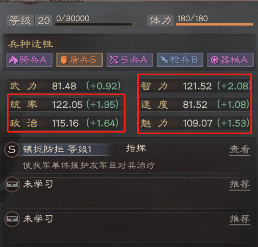Click the wheel icon on 器械A
The image size is (258, 247).
tap(215, 60)
